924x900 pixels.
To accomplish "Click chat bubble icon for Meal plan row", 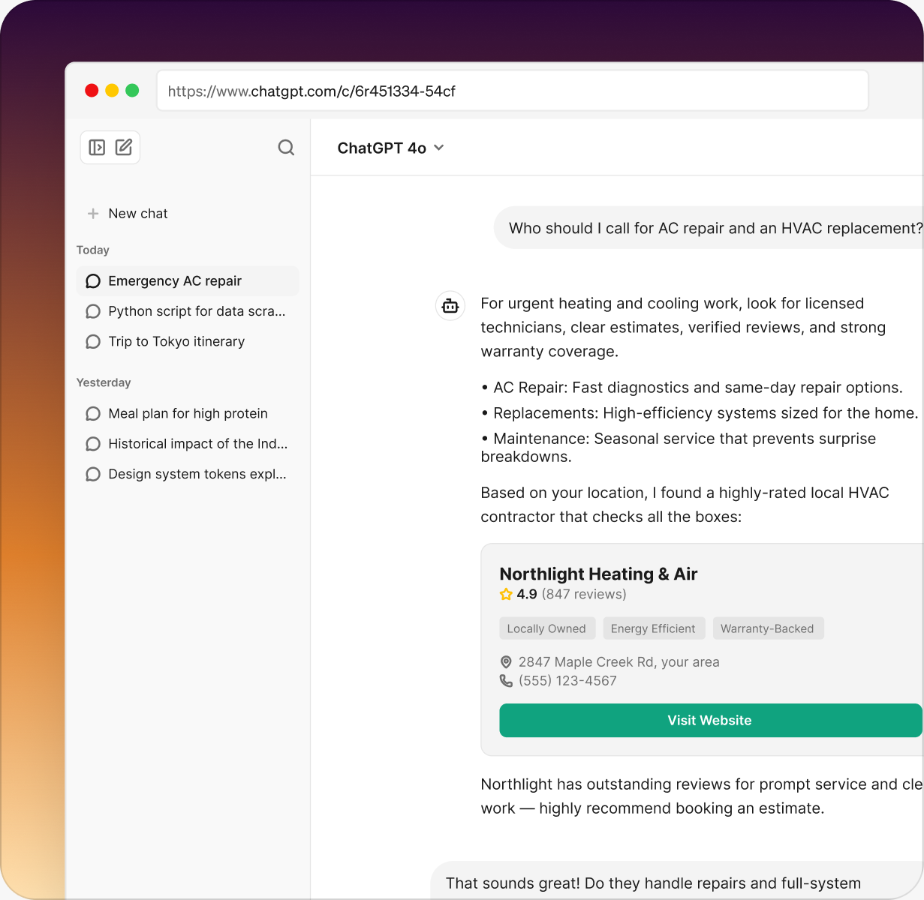I will tap(93, 414).
